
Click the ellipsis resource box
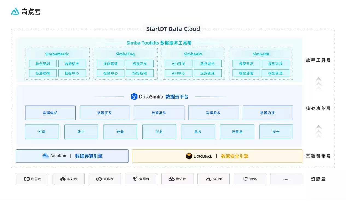pos(286,179)
